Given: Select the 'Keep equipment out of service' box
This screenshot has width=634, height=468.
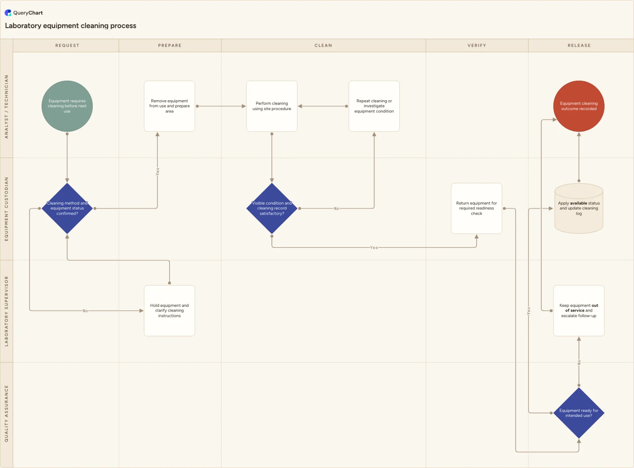Looking at the screenshot, I should tap(579, 311).
